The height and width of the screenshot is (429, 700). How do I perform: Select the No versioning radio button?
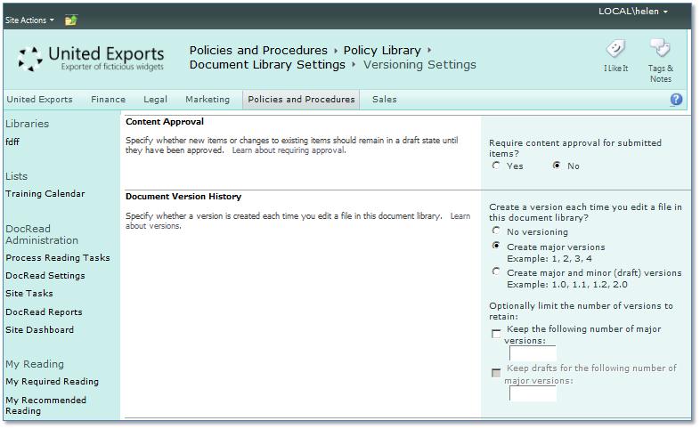(496, 231)
